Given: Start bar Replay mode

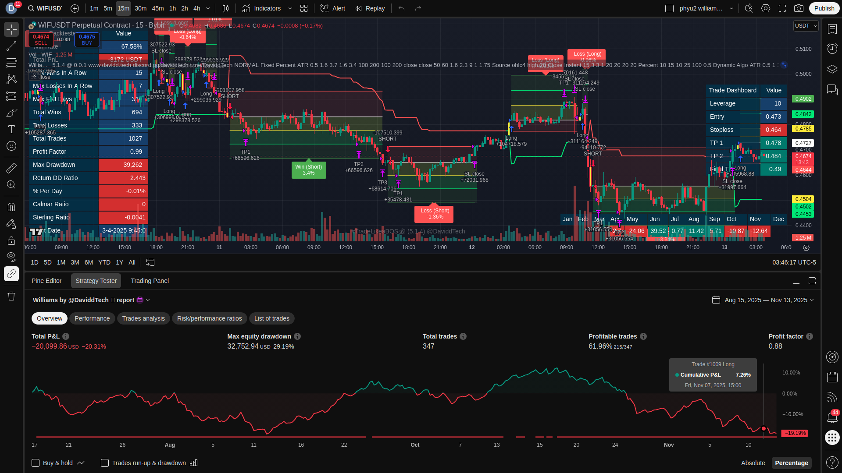Looking at the screenshot, I should (x=370, y=8).
